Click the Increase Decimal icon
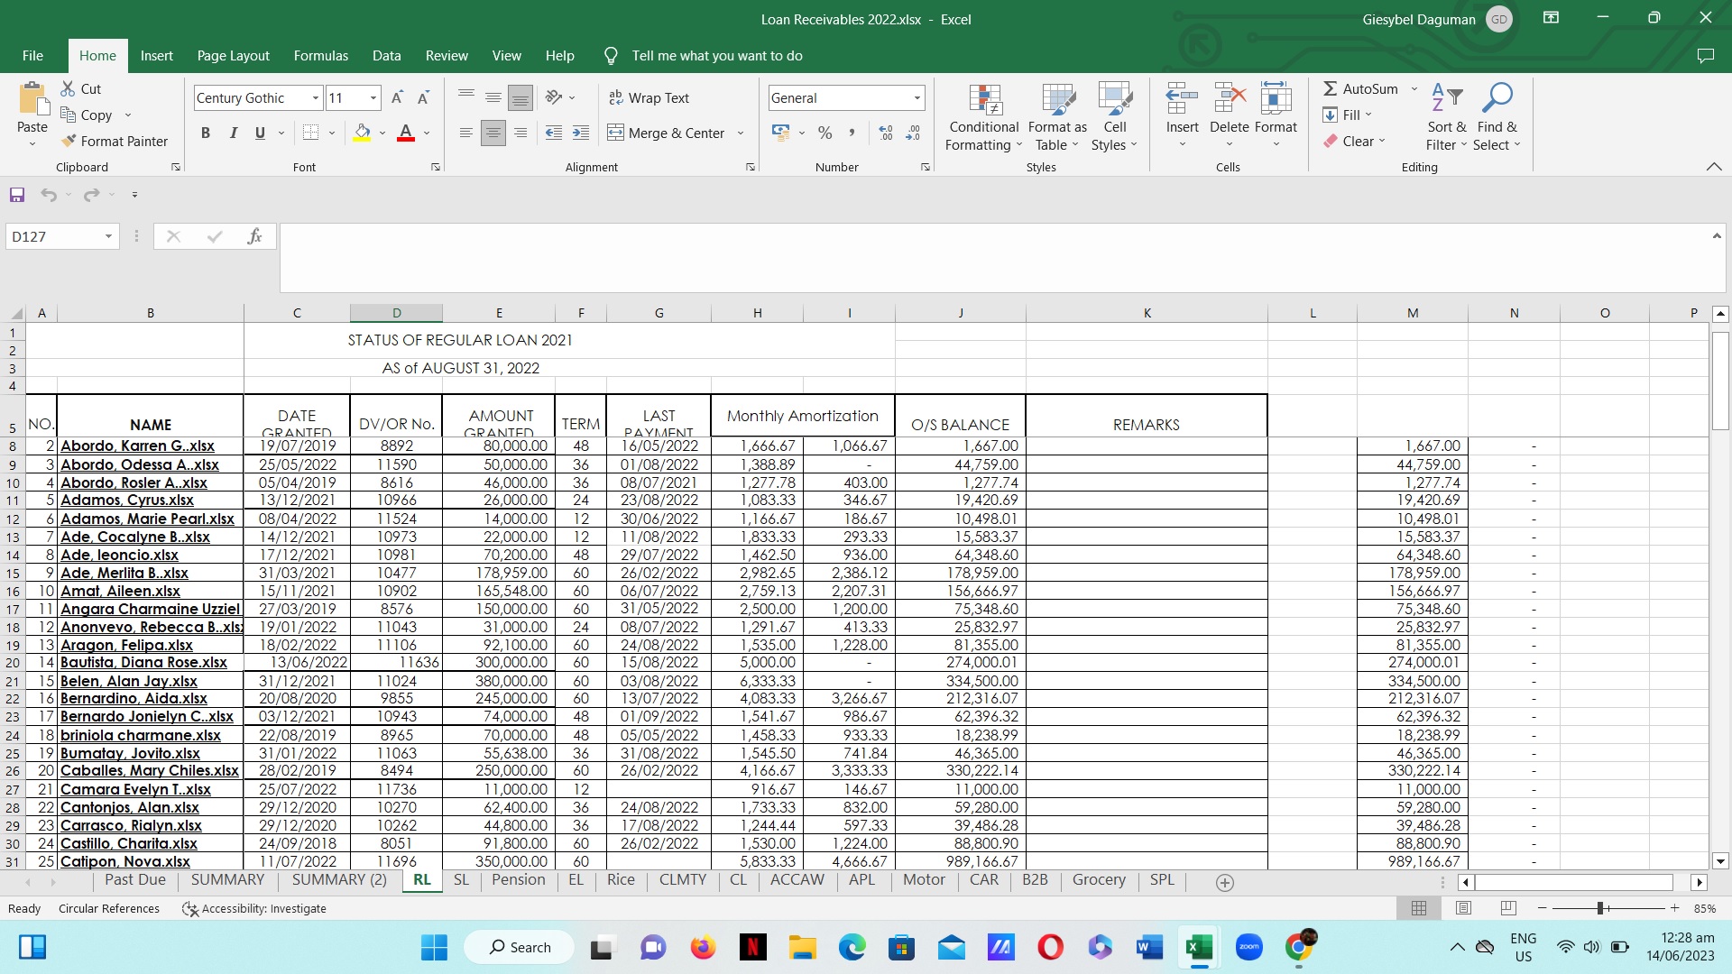Screen dimensions: 1732x974 click(x=886, y=133)
